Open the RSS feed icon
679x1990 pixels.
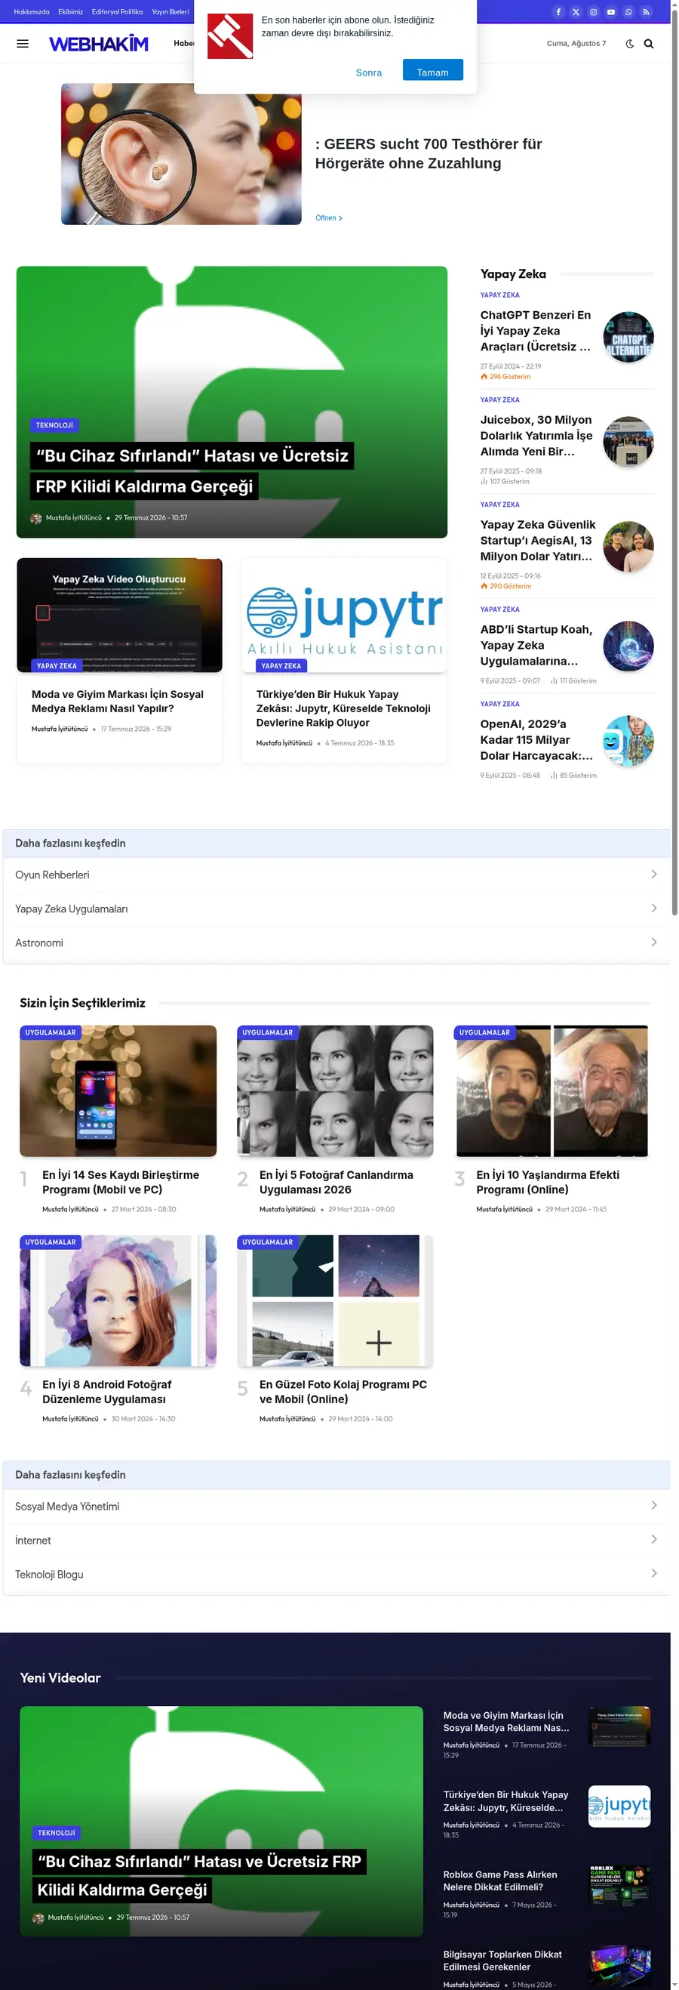[x=647, y=11]
